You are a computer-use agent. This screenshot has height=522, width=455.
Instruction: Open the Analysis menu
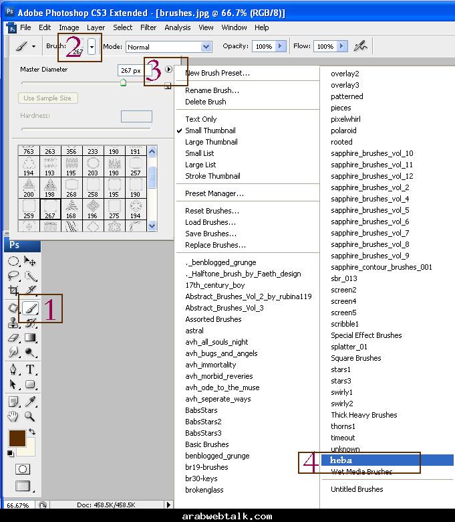(x=178, y=27)
